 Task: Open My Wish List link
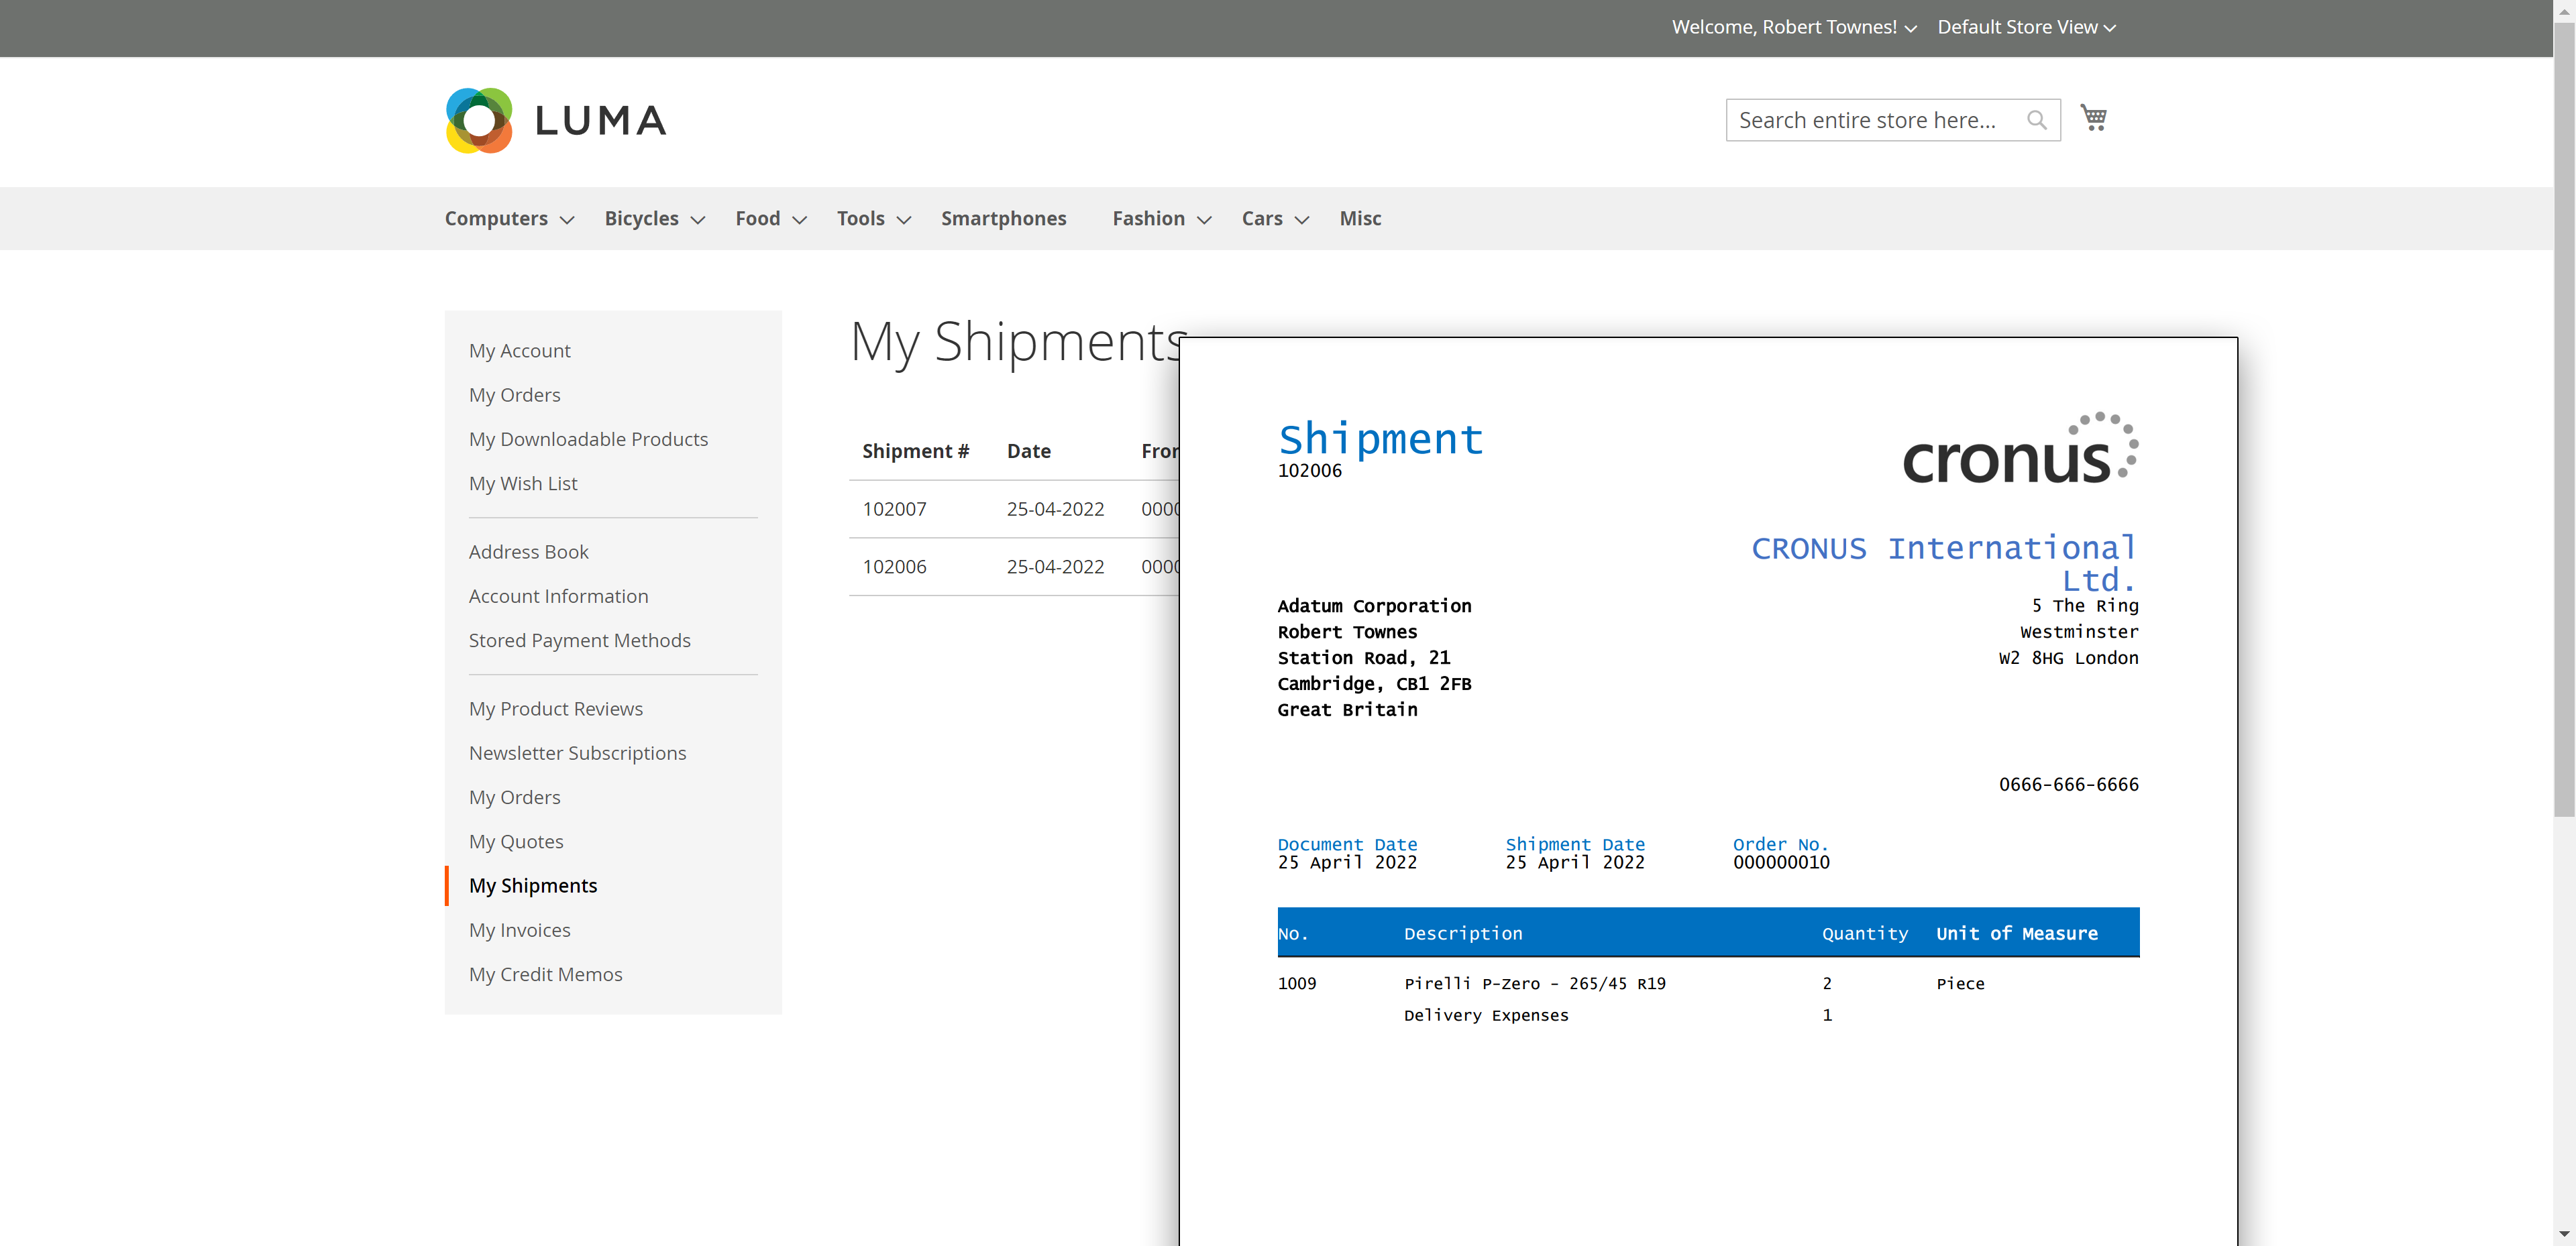pos(523,483)
